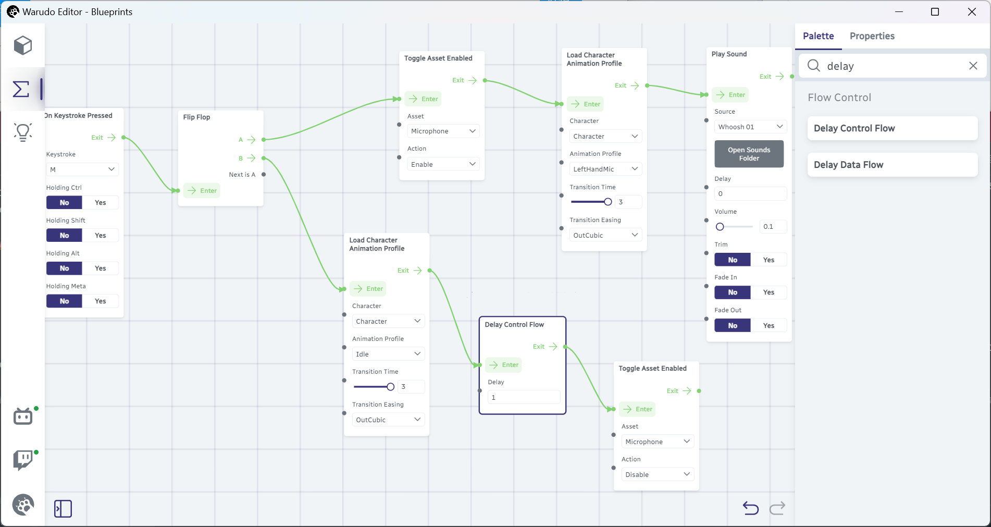The width and height of the screenshot is (991, 527).
Task: Open Action dropdown showing Disable
Action: (658, 474)
